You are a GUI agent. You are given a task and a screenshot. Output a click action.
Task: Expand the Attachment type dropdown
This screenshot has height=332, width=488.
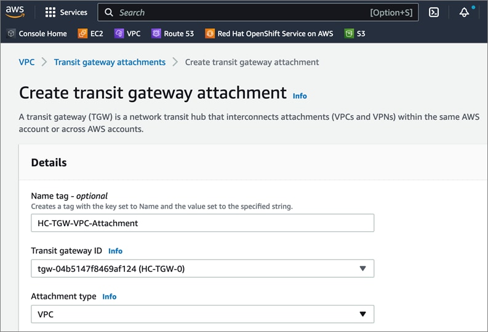click(202, 314)
